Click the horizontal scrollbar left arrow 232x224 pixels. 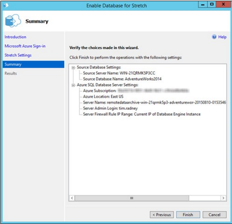(x=72, y=198)
